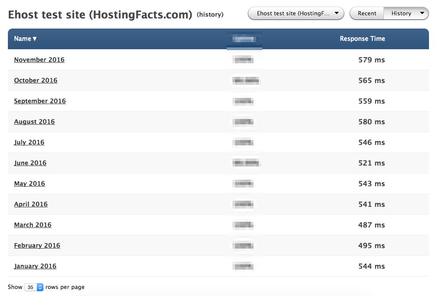
Task: Open the April 2016 history link
Action: pos(31,204)
